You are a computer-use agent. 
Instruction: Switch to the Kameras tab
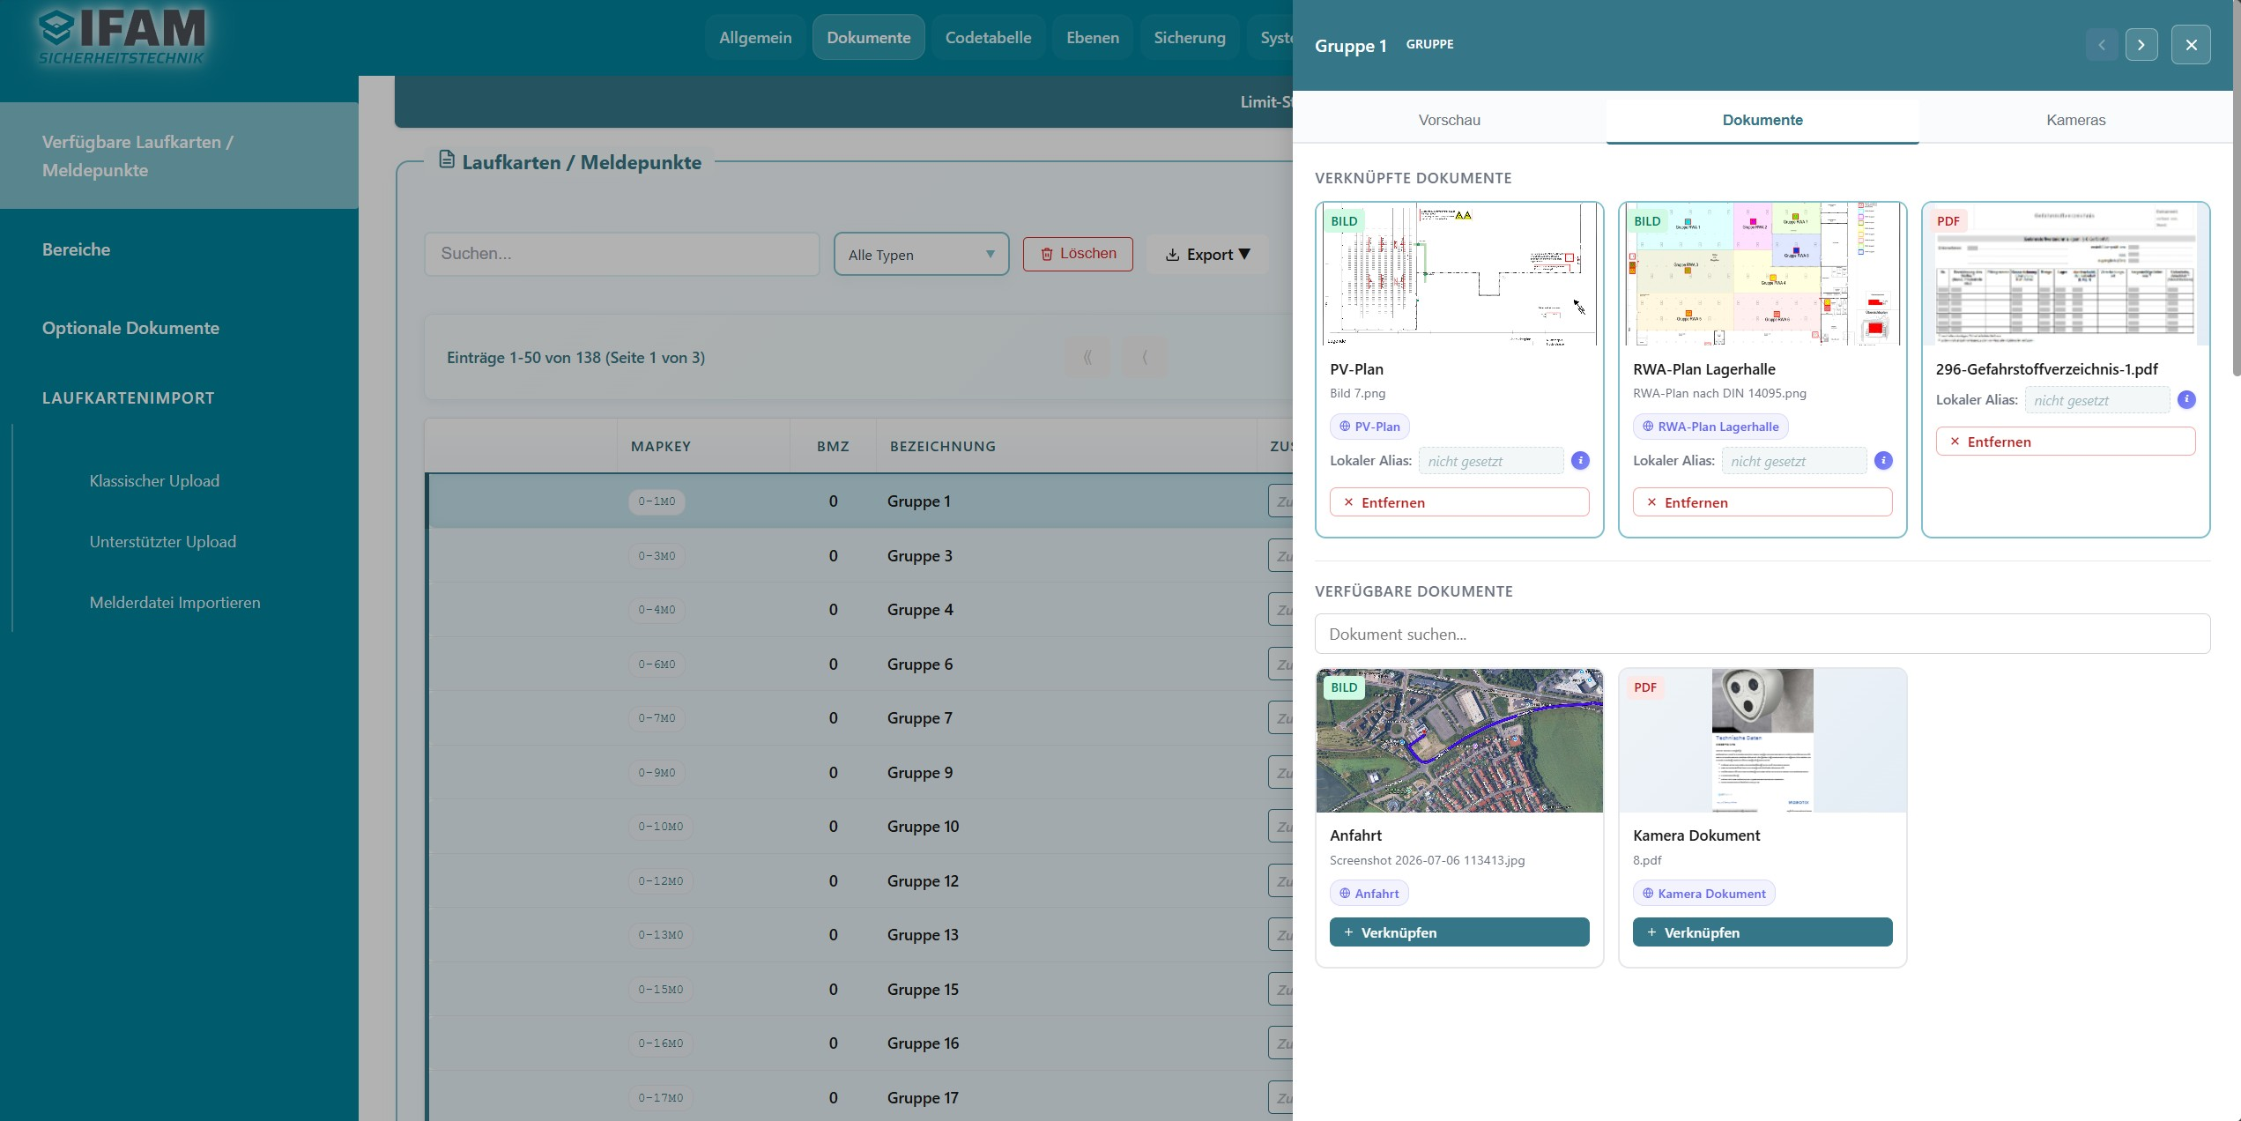coord(2075,120)
